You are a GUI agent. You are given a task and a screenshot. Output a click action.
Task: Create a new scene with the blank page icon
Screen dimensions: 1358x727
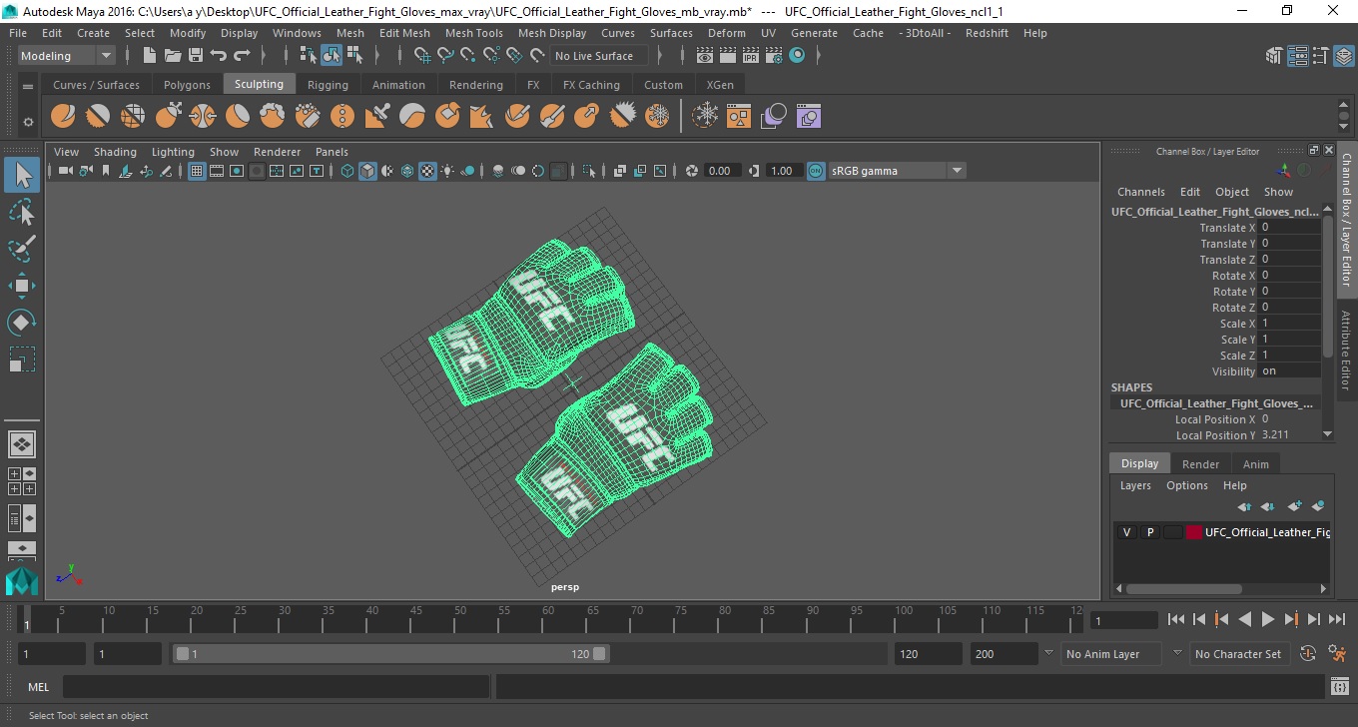pyautogui.click(x=149, y=56)
